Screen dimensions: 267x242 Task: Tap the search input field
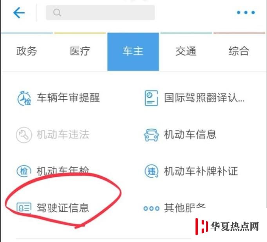100,13
